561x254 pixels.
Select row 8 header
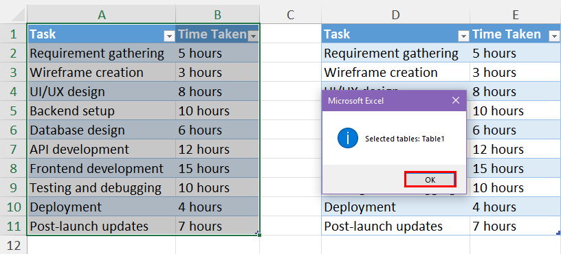pos(14,169)
